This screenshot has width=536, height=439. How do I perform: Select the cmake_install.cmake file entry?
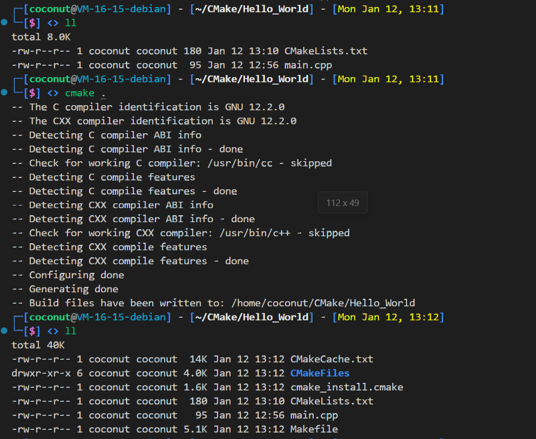point(347,387)
